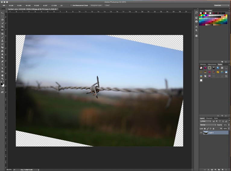Create a new layer

click(x=223, y=170)
